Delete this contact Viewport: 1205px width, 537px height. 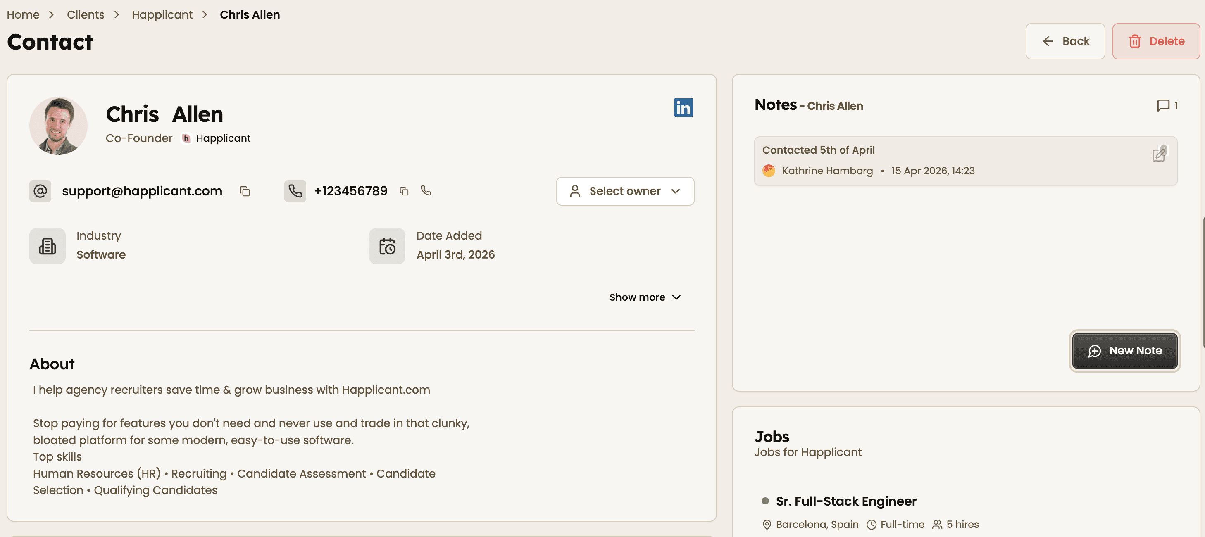click(1155, 41)
